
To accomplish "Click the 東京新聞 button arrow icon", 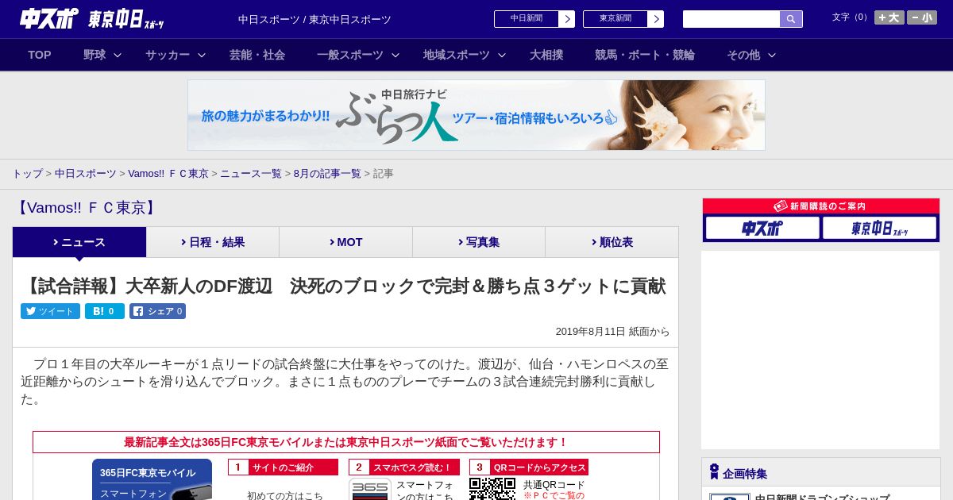I will click(x=656, y=19).
